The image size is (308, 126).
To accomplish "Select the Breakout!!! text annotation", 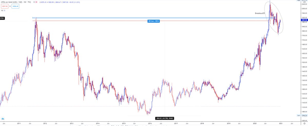I will click(x=260, y=13).
